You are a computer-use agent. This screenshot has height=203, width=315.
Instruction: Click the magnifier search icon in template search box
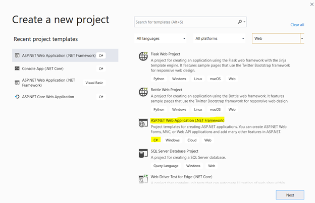tap(240, 22)
